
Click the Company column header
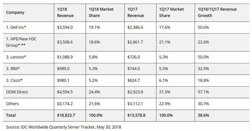click(x=15, y=13)
